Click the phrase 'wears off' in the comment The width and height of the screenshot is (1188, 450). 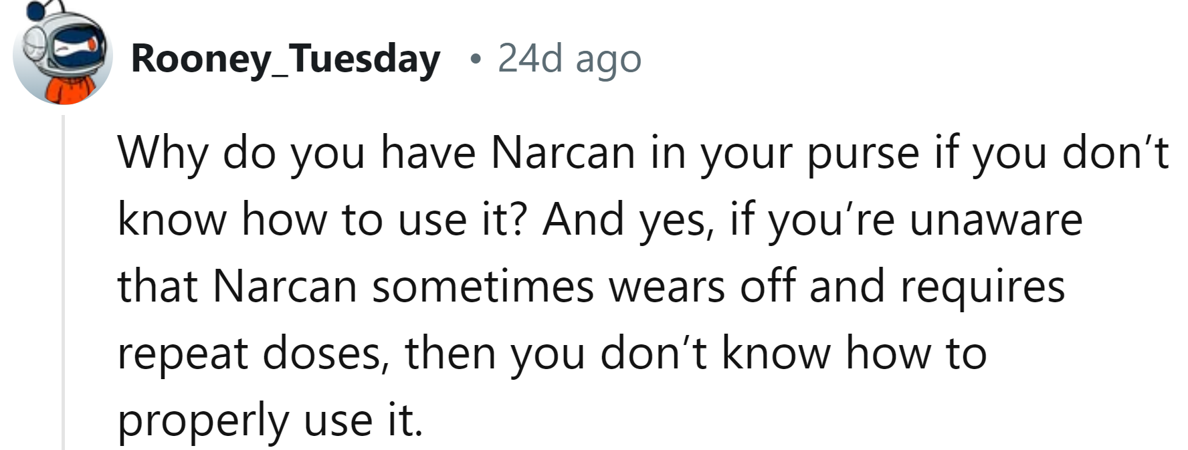700,286
